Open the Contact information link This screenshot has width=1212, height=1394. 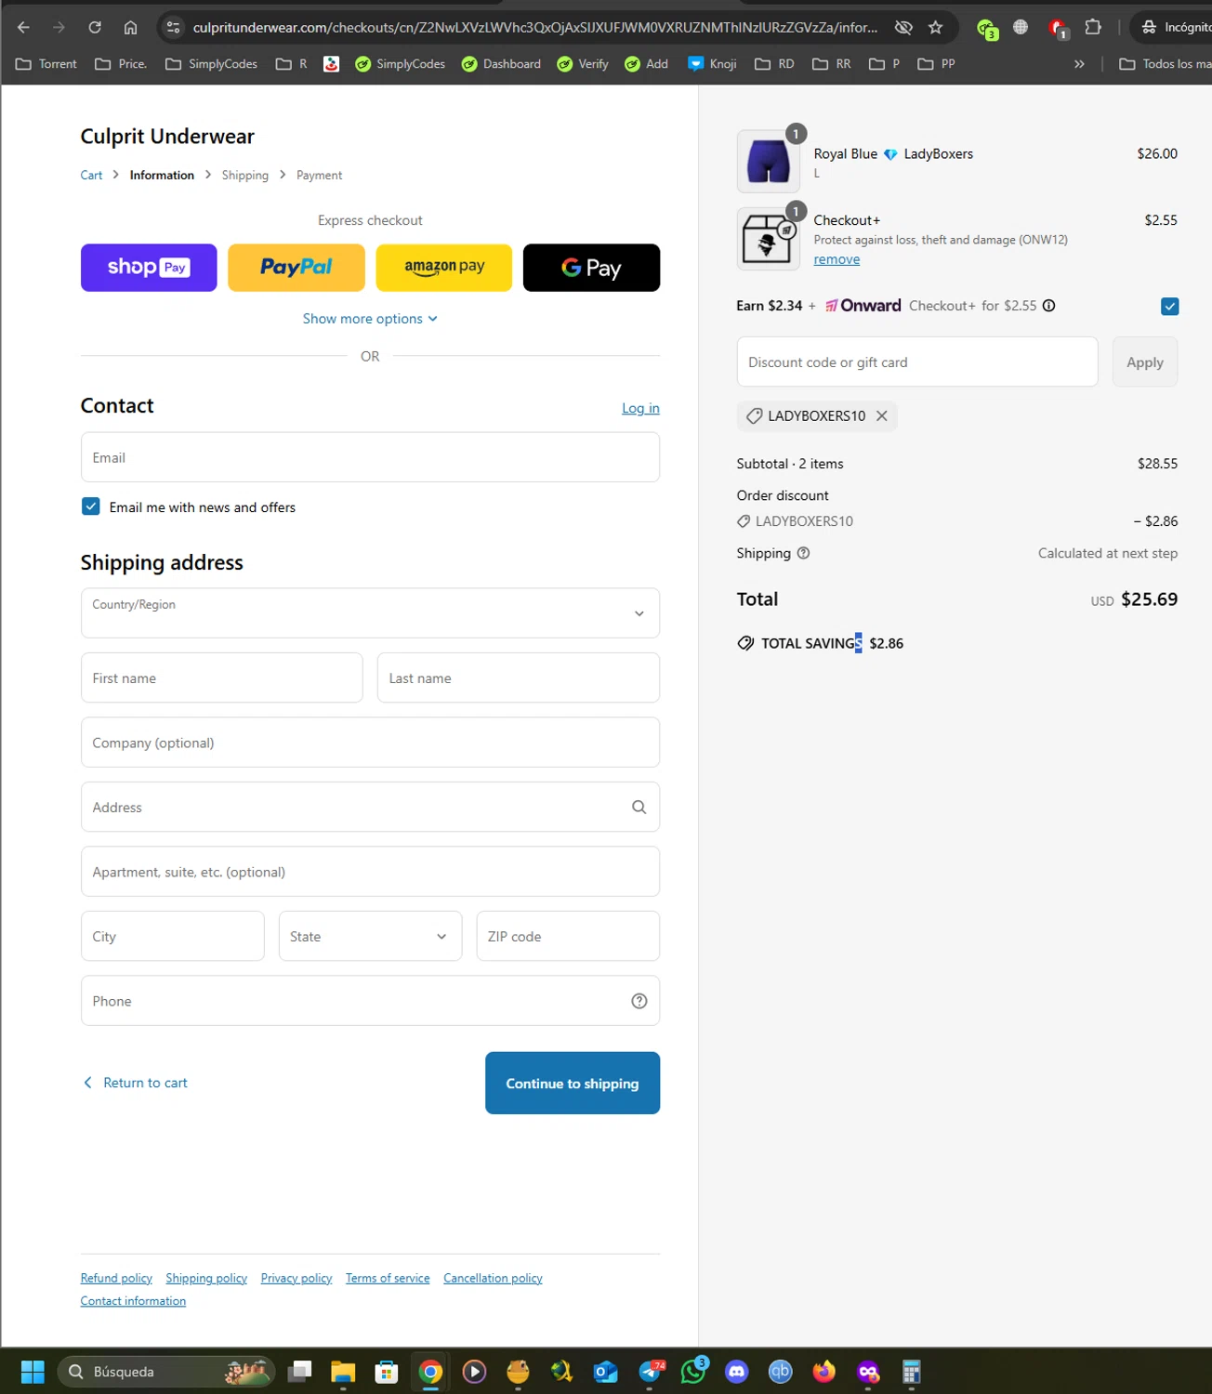click(133, 1301)
